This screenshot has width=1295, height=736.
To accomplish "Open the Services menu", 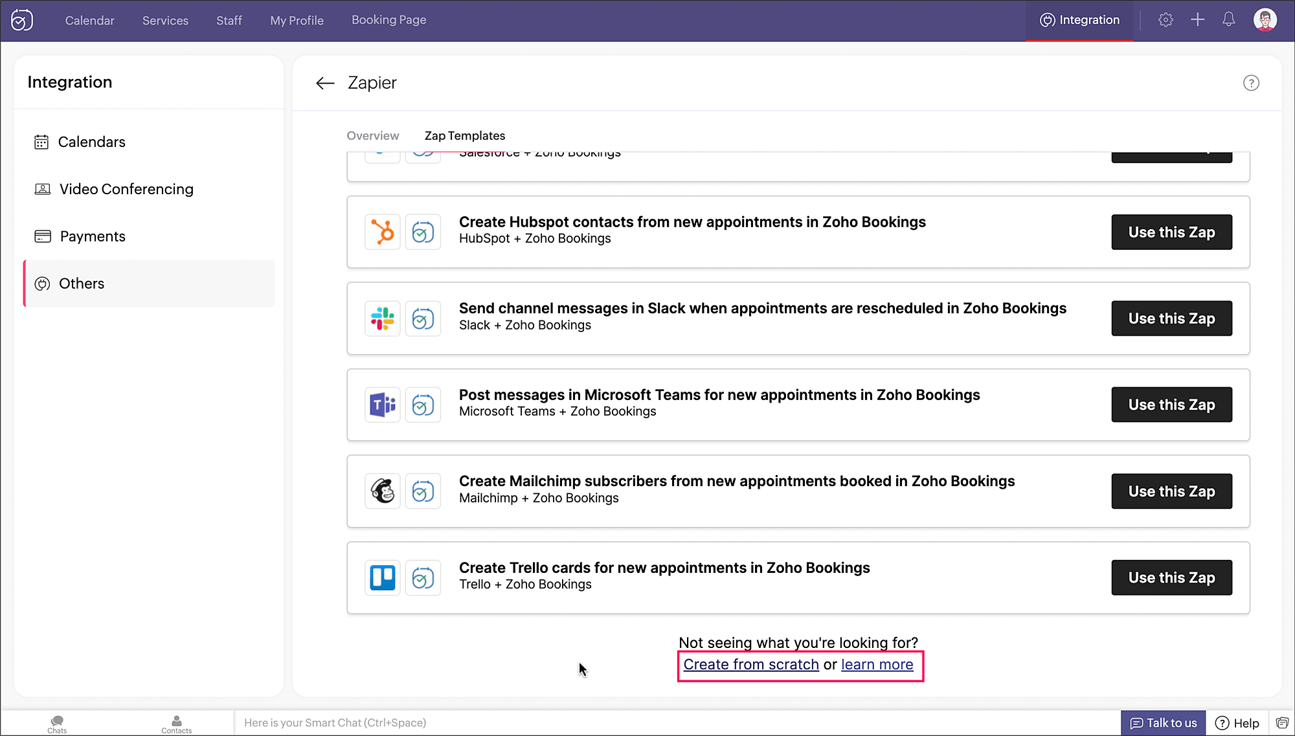I will pyautogui.click(x=165, y=21).
